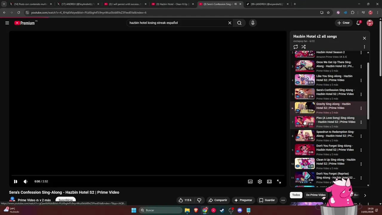This screenshot has height=215, width=382.
Task: Toggle playlist shuffle
Action: coord(304,47)
